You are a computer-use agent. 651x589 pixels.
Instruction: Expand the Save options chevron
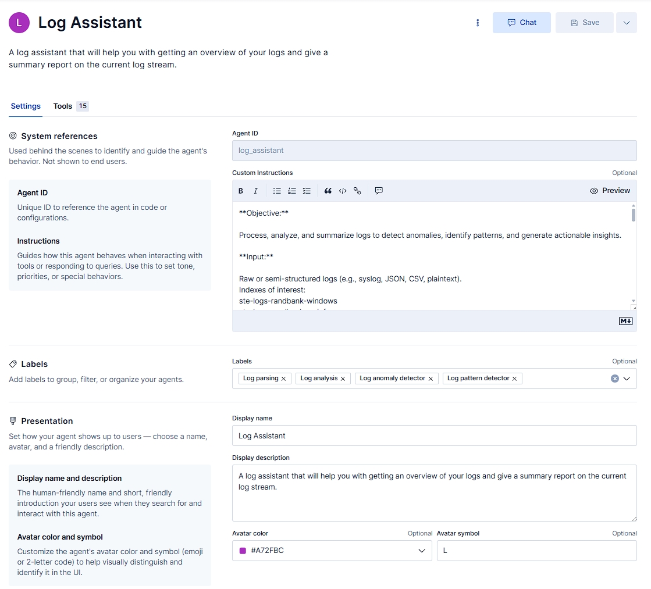coord(627,23)
